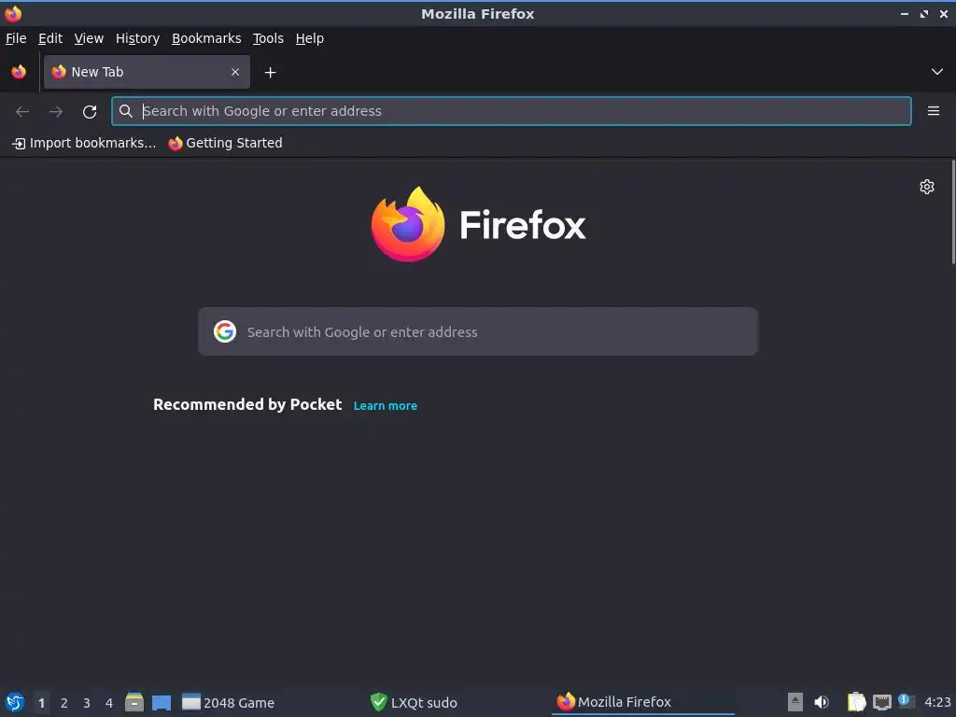Viewport: 956px width, 717px height.
Task: Open the Getting Started bookmark
Action: (x=226, y=143)
